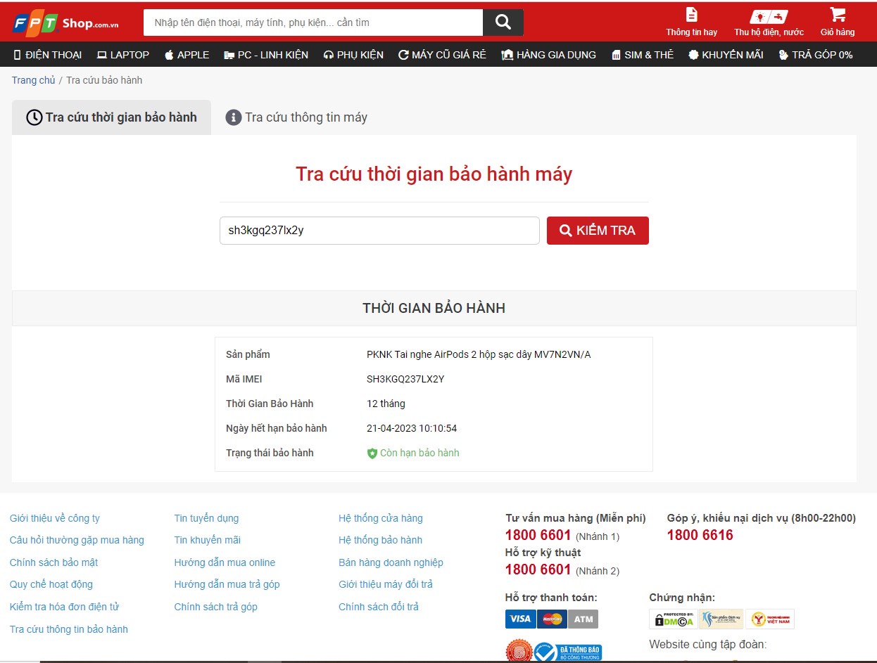Screen dimensions: 877x663
Task: Click the DMCA Protected badge
Action: click(674, 619)
